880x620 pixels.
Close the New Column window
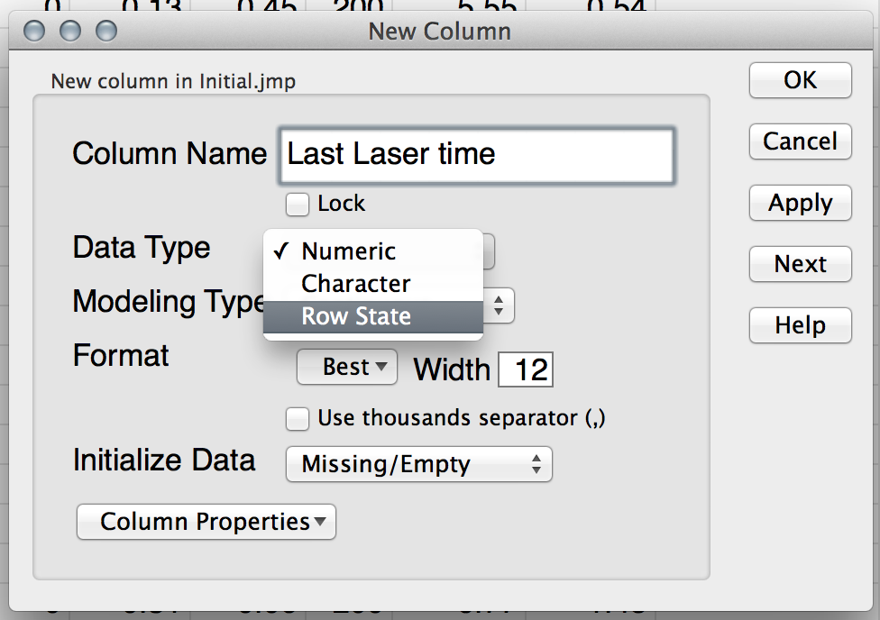click(x=34, y=32)
